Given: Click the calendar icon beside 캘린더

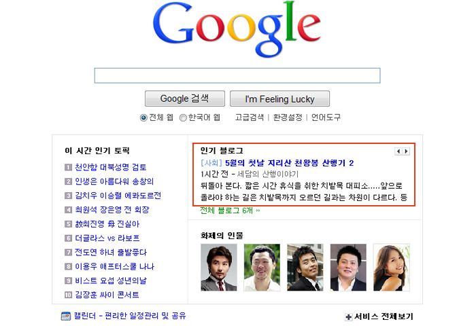Looking at the screenshot, I should [x=66, y=316].
